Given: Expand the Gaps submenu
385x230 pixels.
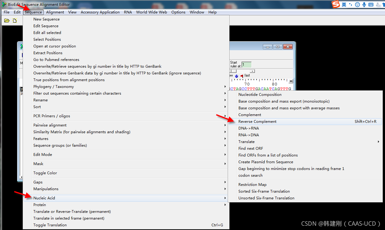Looking at the screenshot, I should point(126,182).
